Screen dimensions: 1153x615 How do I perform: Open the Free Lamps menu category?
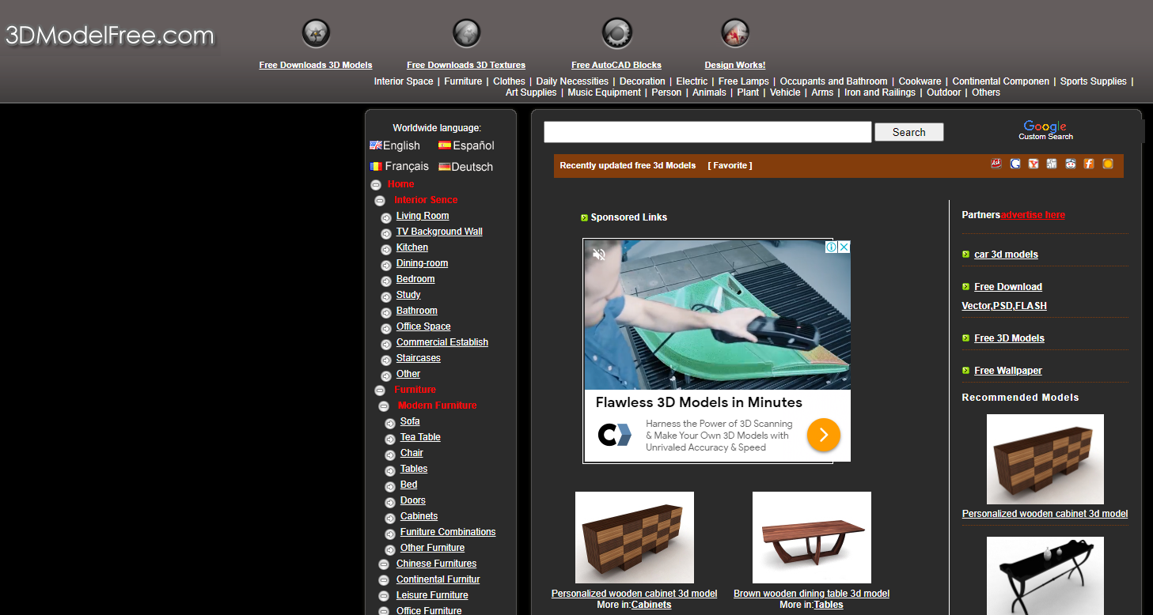point(743,81)
